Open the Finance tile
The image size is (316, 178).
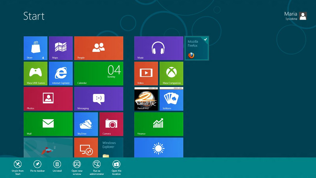point(159,124)
